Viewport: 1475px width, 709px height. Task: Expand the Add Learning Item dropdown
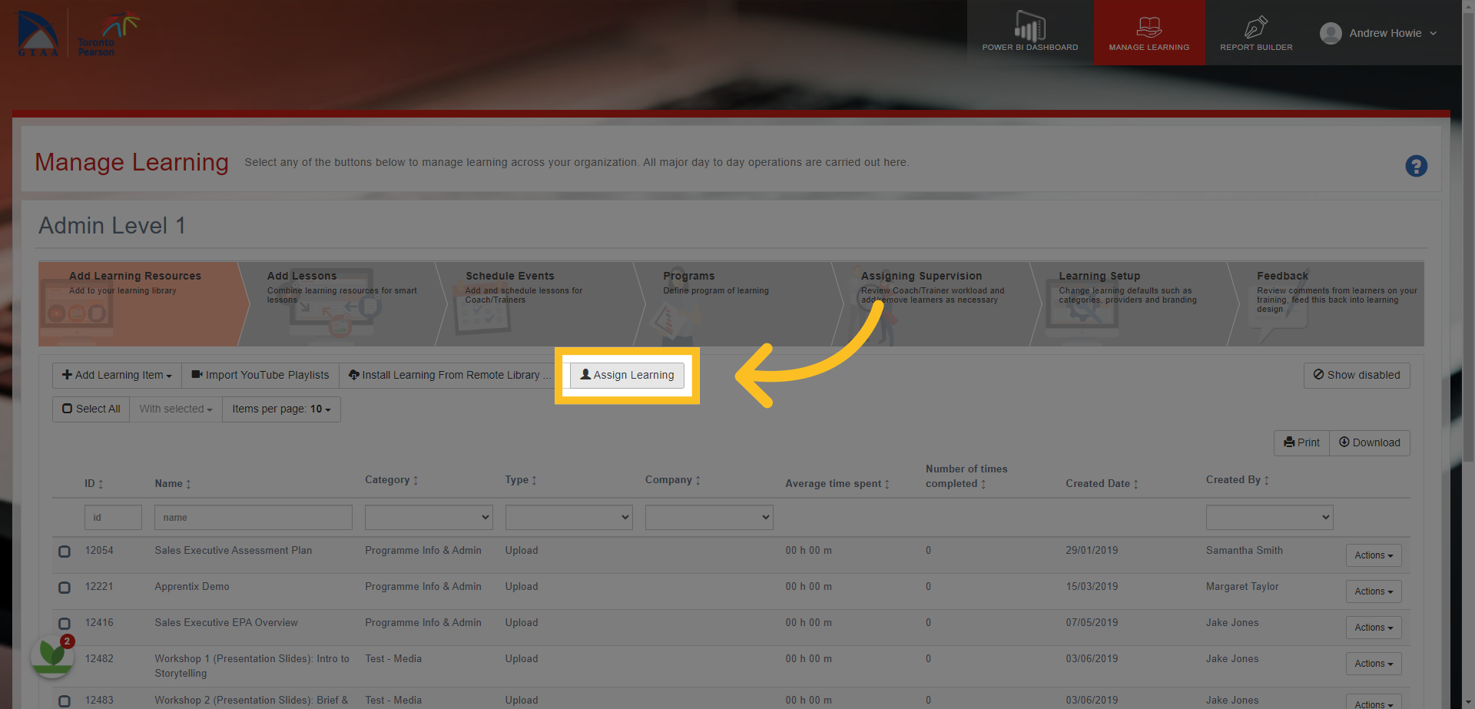(x=117, y=376)
